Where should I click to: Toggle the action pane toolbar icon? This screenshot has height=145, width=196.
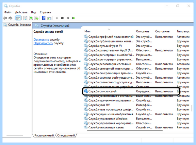(49, 18)
